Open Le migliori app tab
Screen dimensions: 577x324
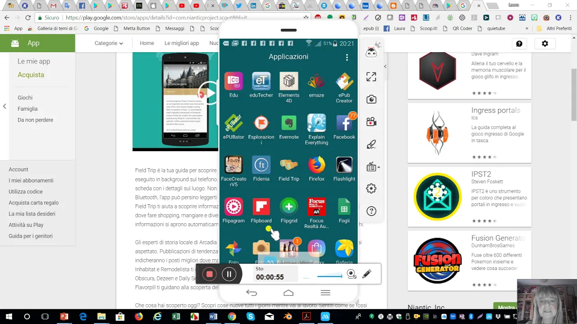pyautogui.click(x=182, y=43)
